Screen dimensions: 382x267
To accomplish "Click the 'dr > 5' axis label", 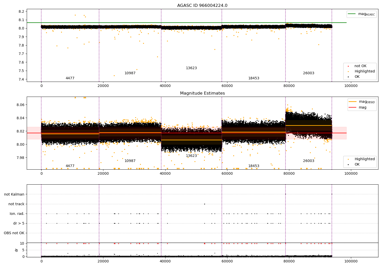I will [x=19, y=223].
